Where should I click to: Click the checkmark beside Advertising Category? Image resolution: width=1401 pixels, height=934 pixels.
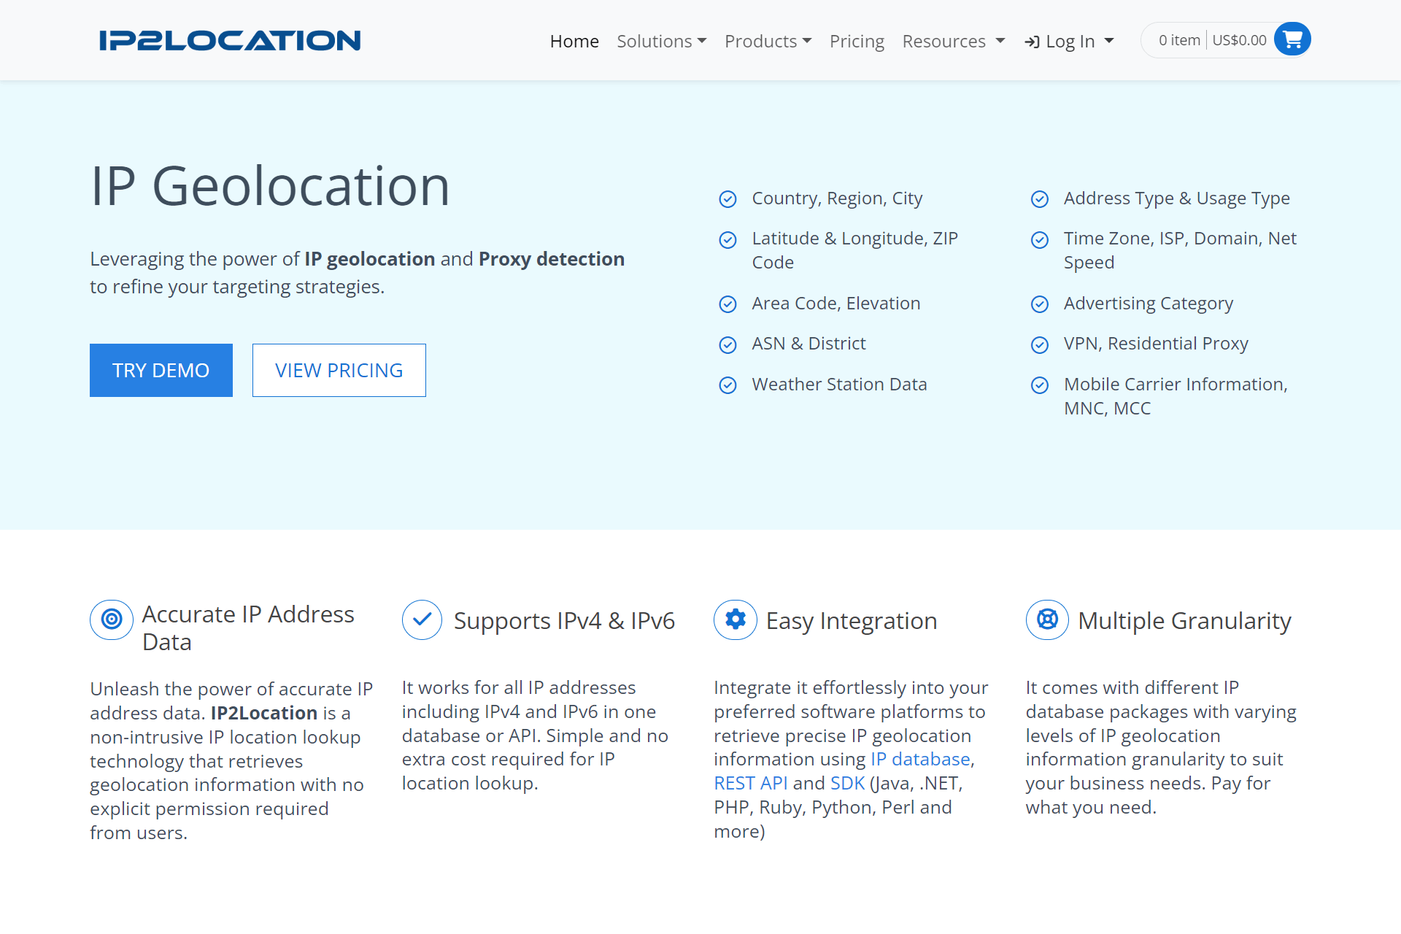point(1040,304)
